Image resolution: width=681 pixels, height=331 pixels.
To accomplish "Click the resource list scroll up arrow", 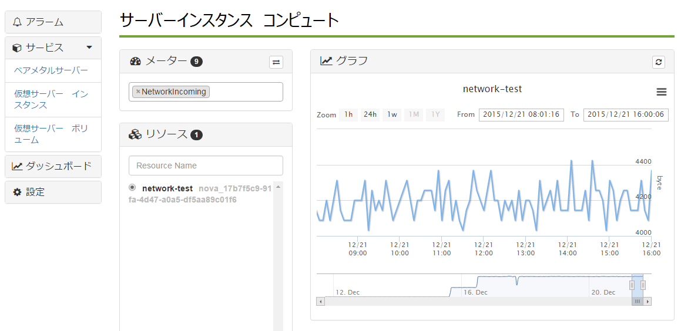I will [278, 187].
